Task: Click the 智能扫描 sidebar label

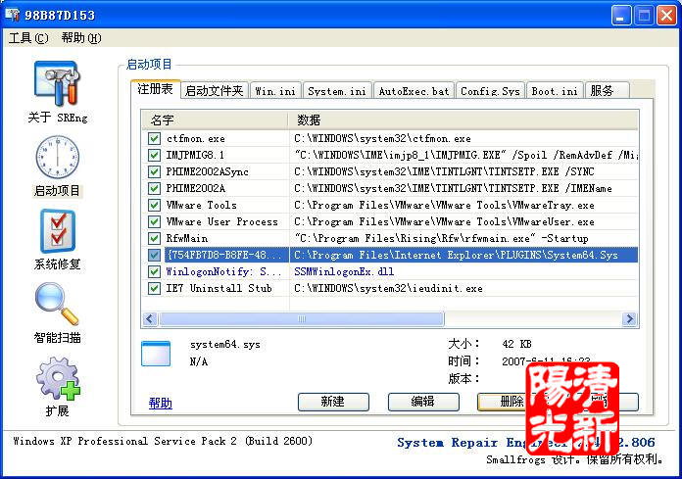Action: pos(58,337)
